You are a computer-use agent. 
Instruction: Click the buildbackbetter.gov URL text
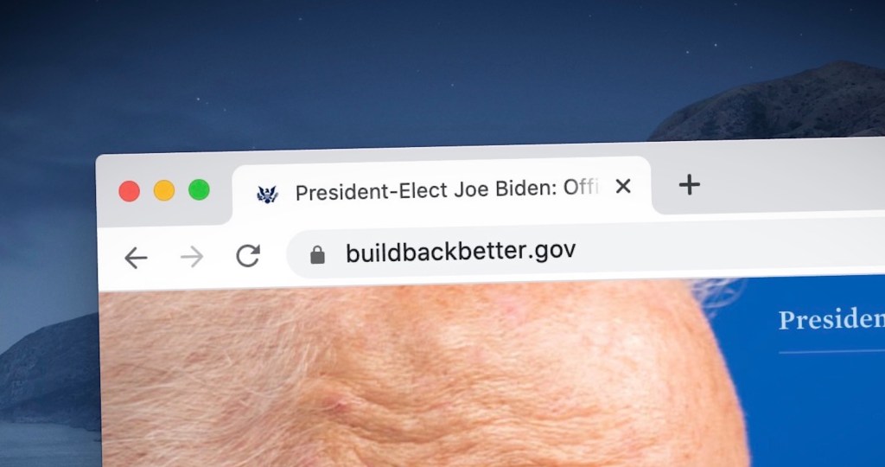[461, 252]
